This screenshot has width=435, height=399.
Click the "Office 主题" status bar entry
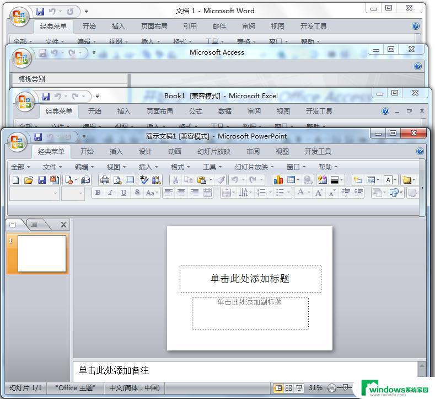tap(76, 388)
